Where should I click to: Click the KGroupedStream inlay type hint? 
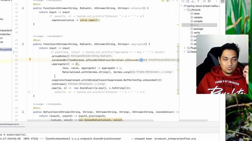(91, 56)
